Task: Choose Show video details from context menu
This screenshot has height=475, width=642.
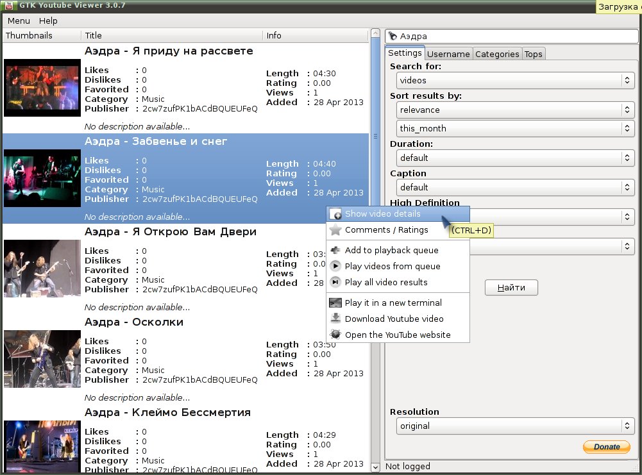Action: tap(398, 214)
